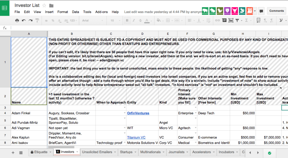
Task: Select row 6 header
Action: coord(5,128)
